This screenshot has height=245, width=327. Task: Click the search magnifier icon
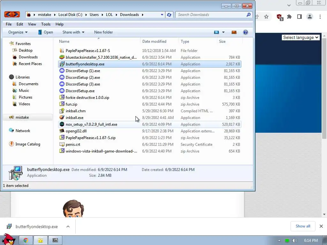coord(248,15)
